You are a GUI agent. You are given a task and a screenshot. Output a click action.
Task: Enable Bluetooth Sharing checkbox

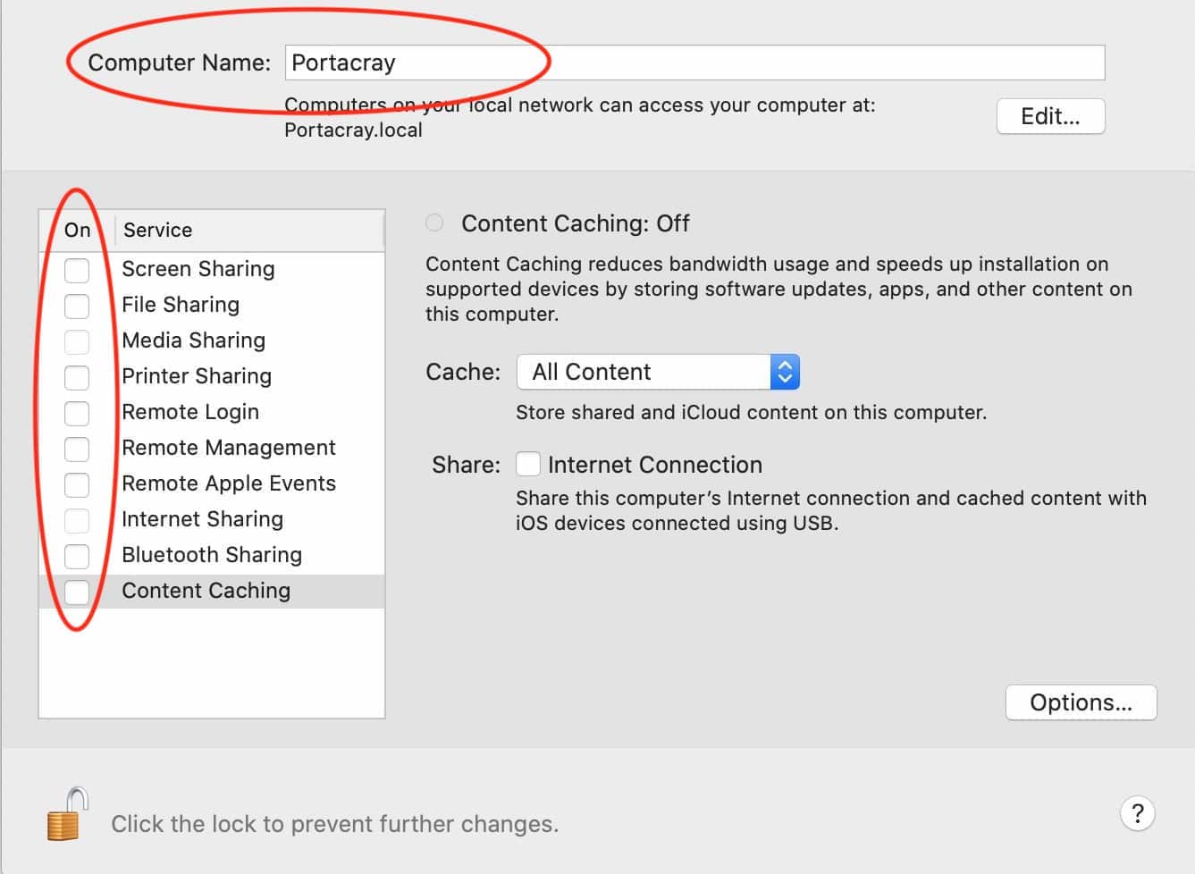pyautogui.click(x=77, y=556)
